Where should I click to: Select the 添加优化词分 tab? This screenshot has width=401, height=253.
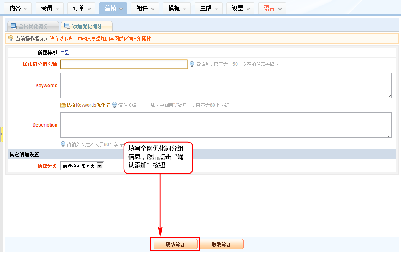(87, 26)
